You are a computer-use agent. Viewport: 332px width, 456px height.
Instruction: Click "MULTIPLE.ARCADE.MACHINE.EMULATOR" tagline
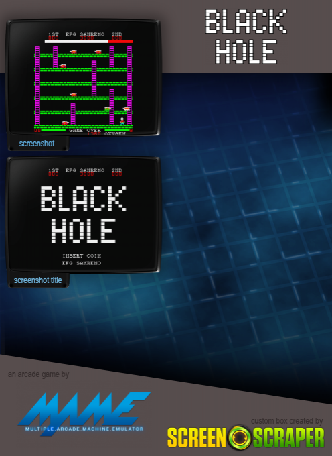pos(84,429)
